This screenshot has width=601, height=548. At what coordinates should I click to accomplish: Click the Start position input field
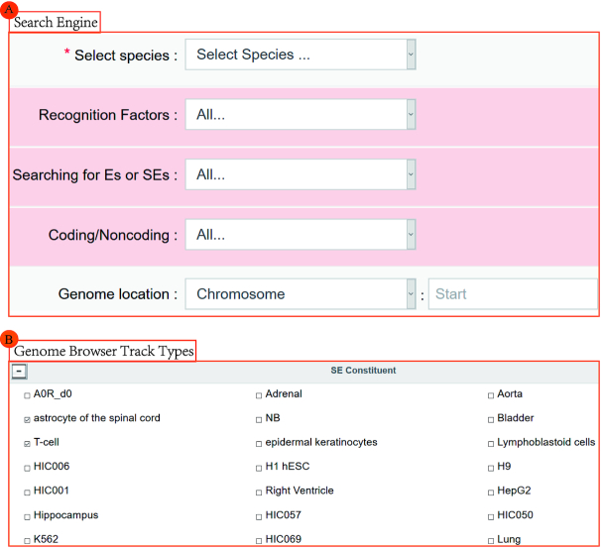512,294
